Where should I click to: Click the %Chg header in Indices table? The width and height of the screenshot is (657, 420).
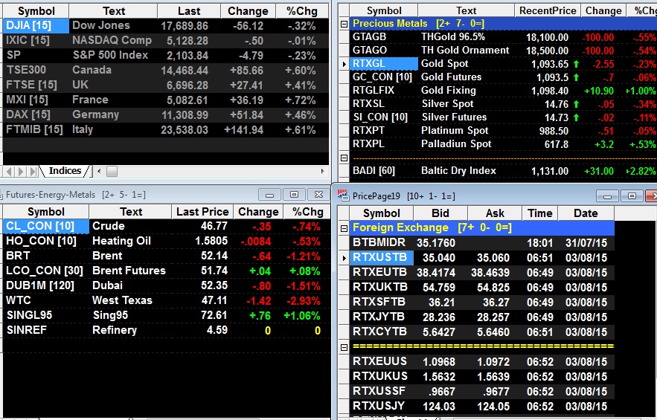[x=302, y=11]
